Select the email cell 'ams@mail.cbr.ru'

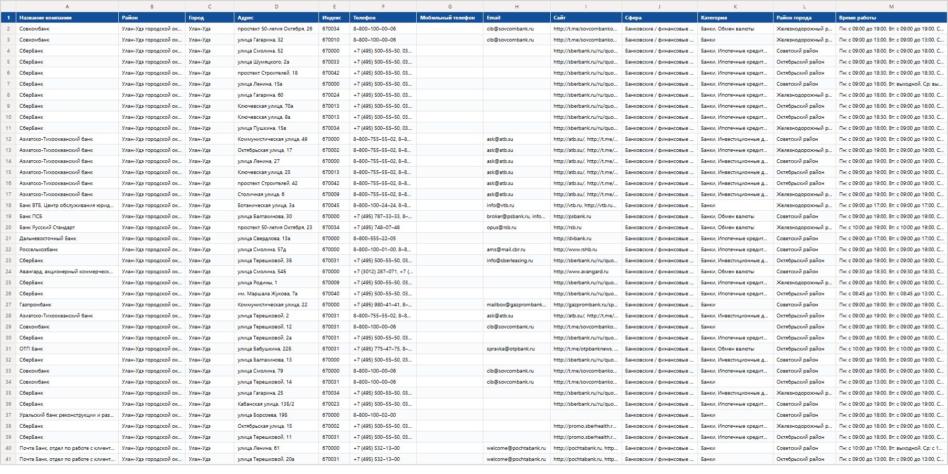pos(517,250)
